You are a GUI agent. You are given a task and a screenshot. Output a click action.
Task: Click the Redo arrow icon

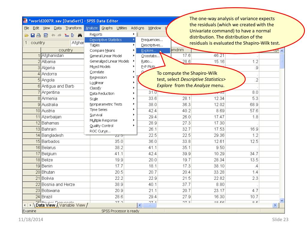pyautogui.click(x=60, y=35)
